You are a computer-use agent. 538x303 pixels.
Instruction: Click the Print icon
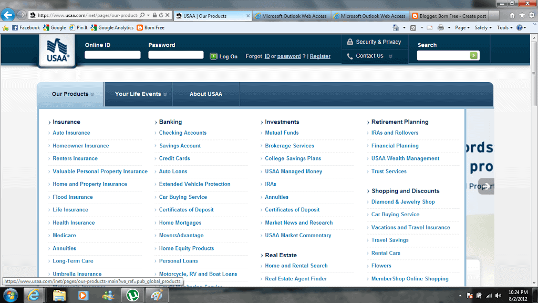pyautogui.click(x=440, y=27)
